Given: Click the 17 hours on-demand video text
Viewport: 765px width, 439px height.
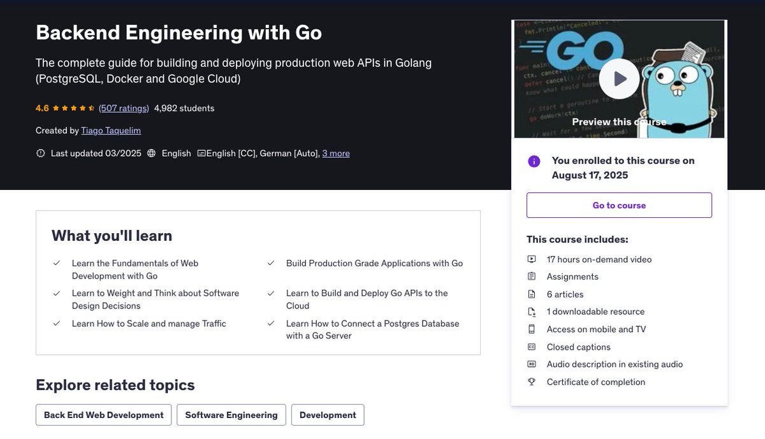Looking at the screenshot, I should (x=599, y=259).
